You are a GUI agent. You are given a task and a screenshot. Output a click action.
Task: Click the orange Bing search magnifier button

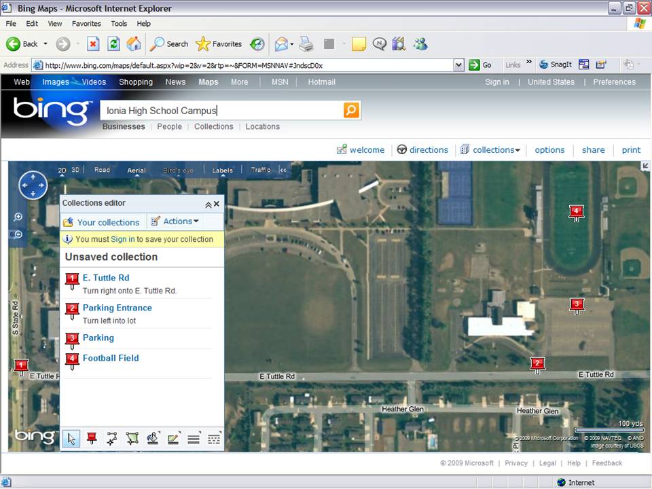point(351,110)
